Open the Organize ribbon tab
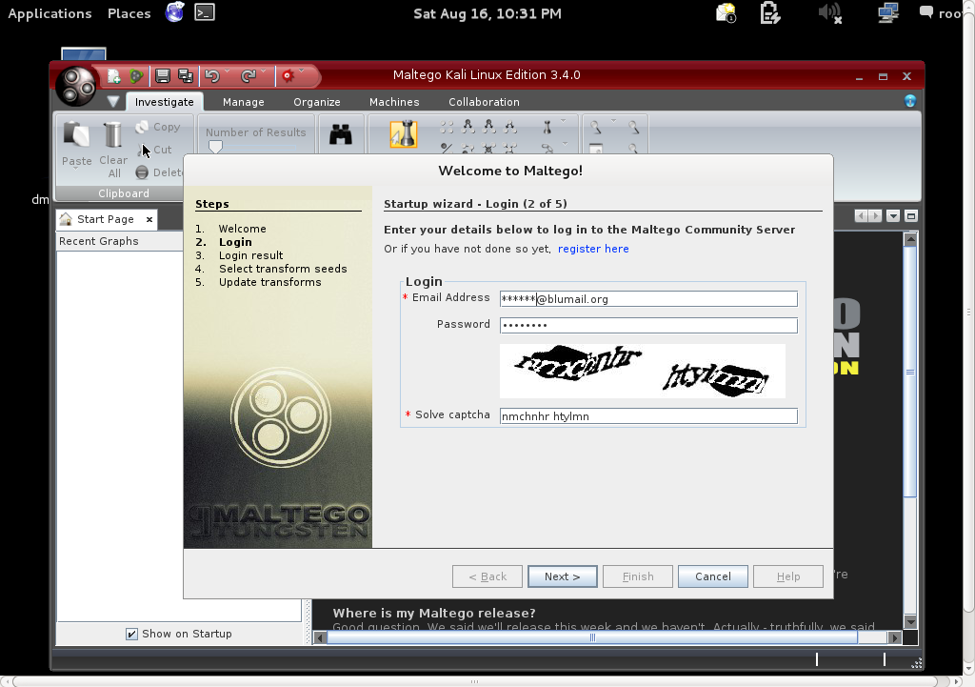Image resolution: width=975 pixels, height=687 pixels. 316,102
